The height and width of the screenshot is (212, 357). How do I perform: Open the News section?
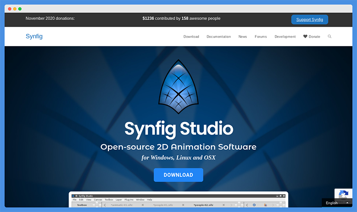pos(242,36)
